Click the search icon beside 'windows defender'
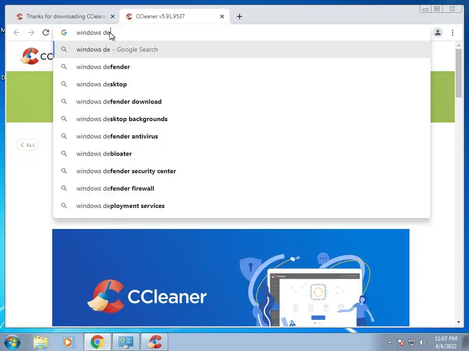469x351 pixels. coord(64,67)
